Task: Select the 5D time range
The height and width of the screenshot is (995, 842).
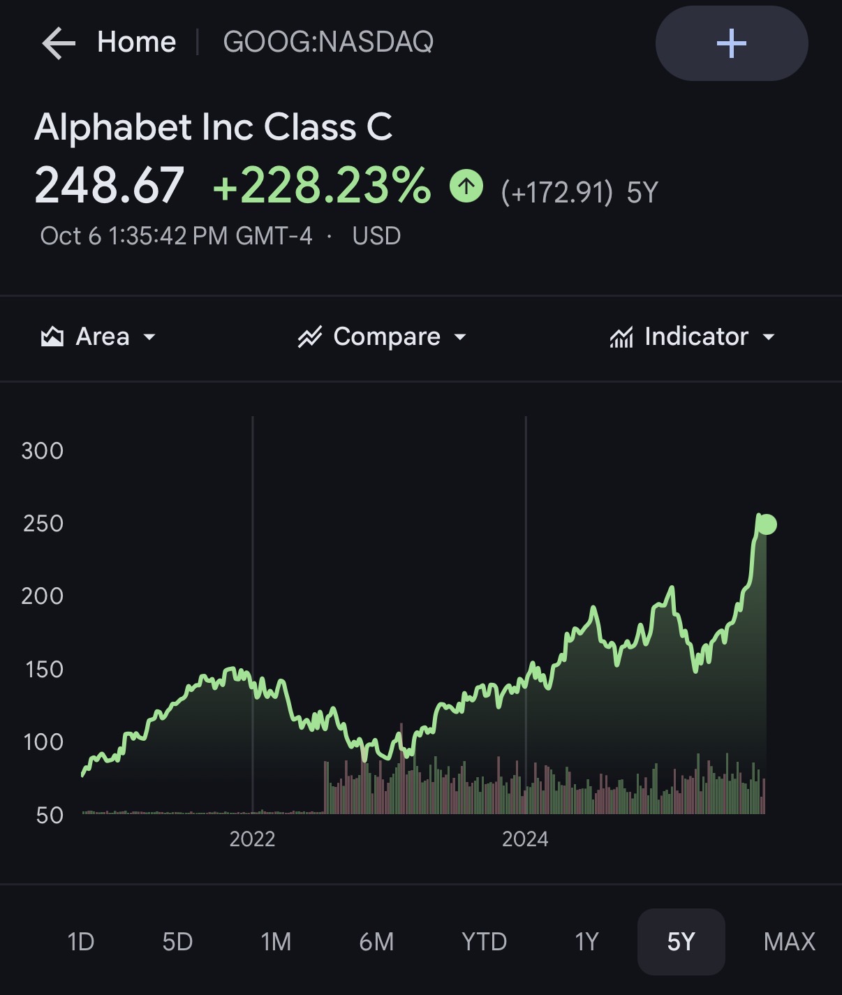Action: click(177, 941)
